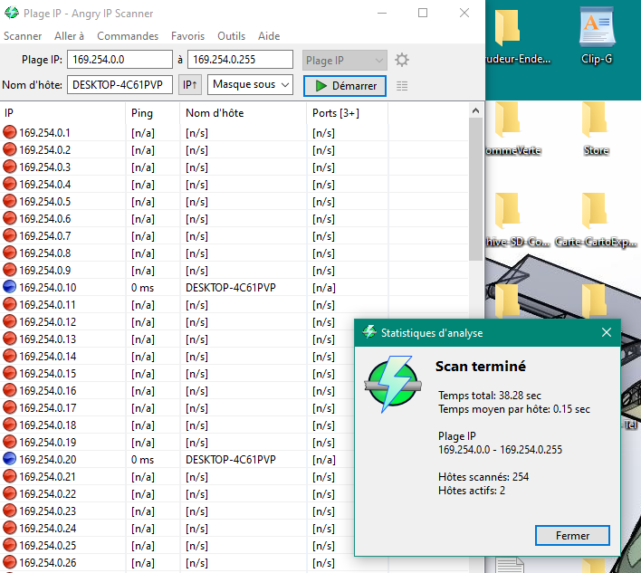Open the Aller à menu
641x573 pixels.
(x=69, y=36)
